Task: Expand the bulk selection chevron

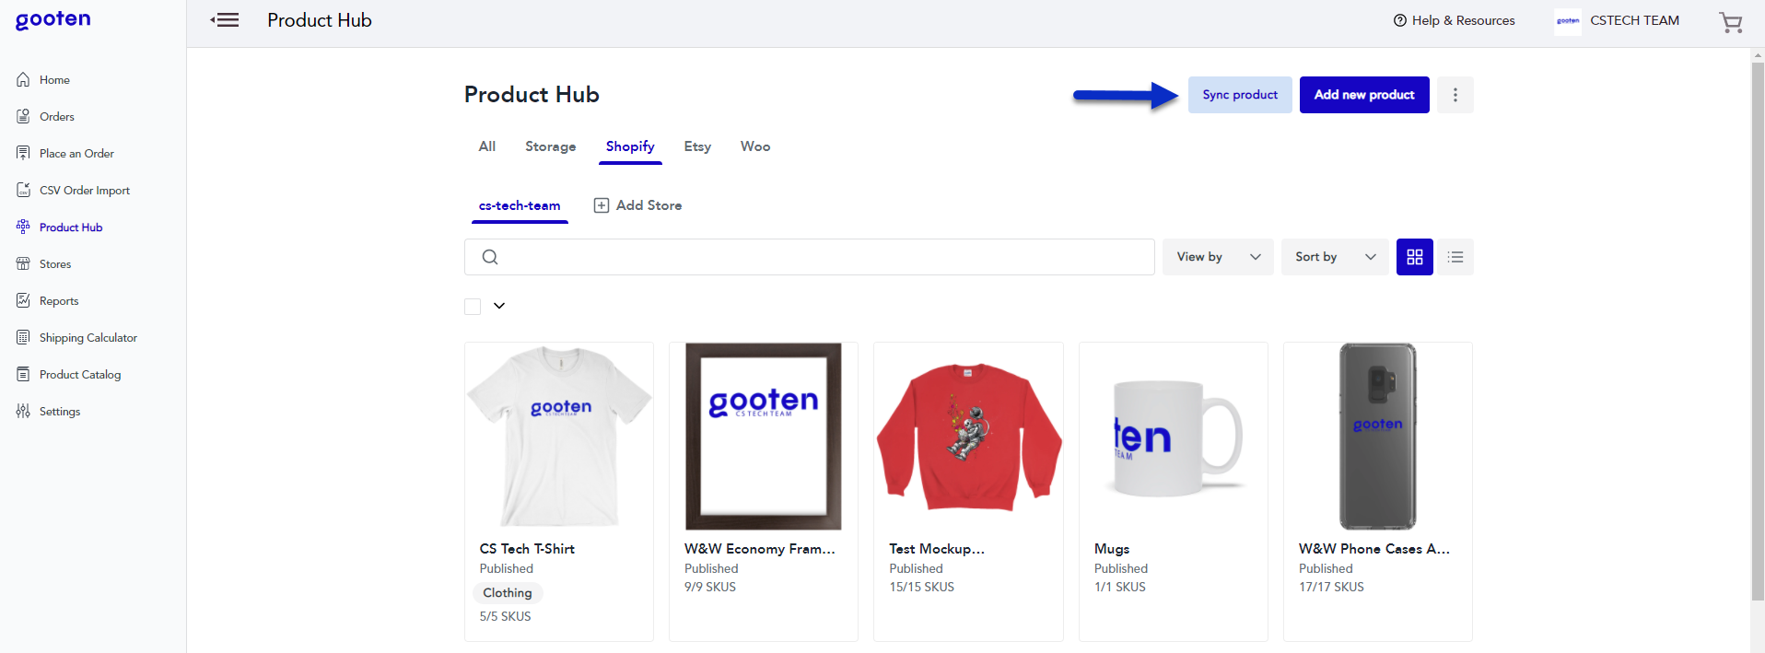Action: tap(499, 306)
